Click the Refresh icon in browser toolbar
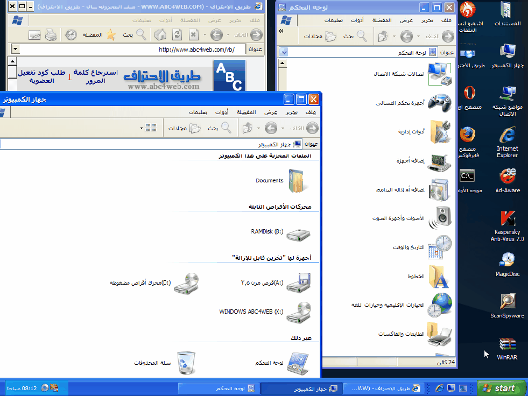The height and width of the screenshot is (396, 528). pos(177,36)
